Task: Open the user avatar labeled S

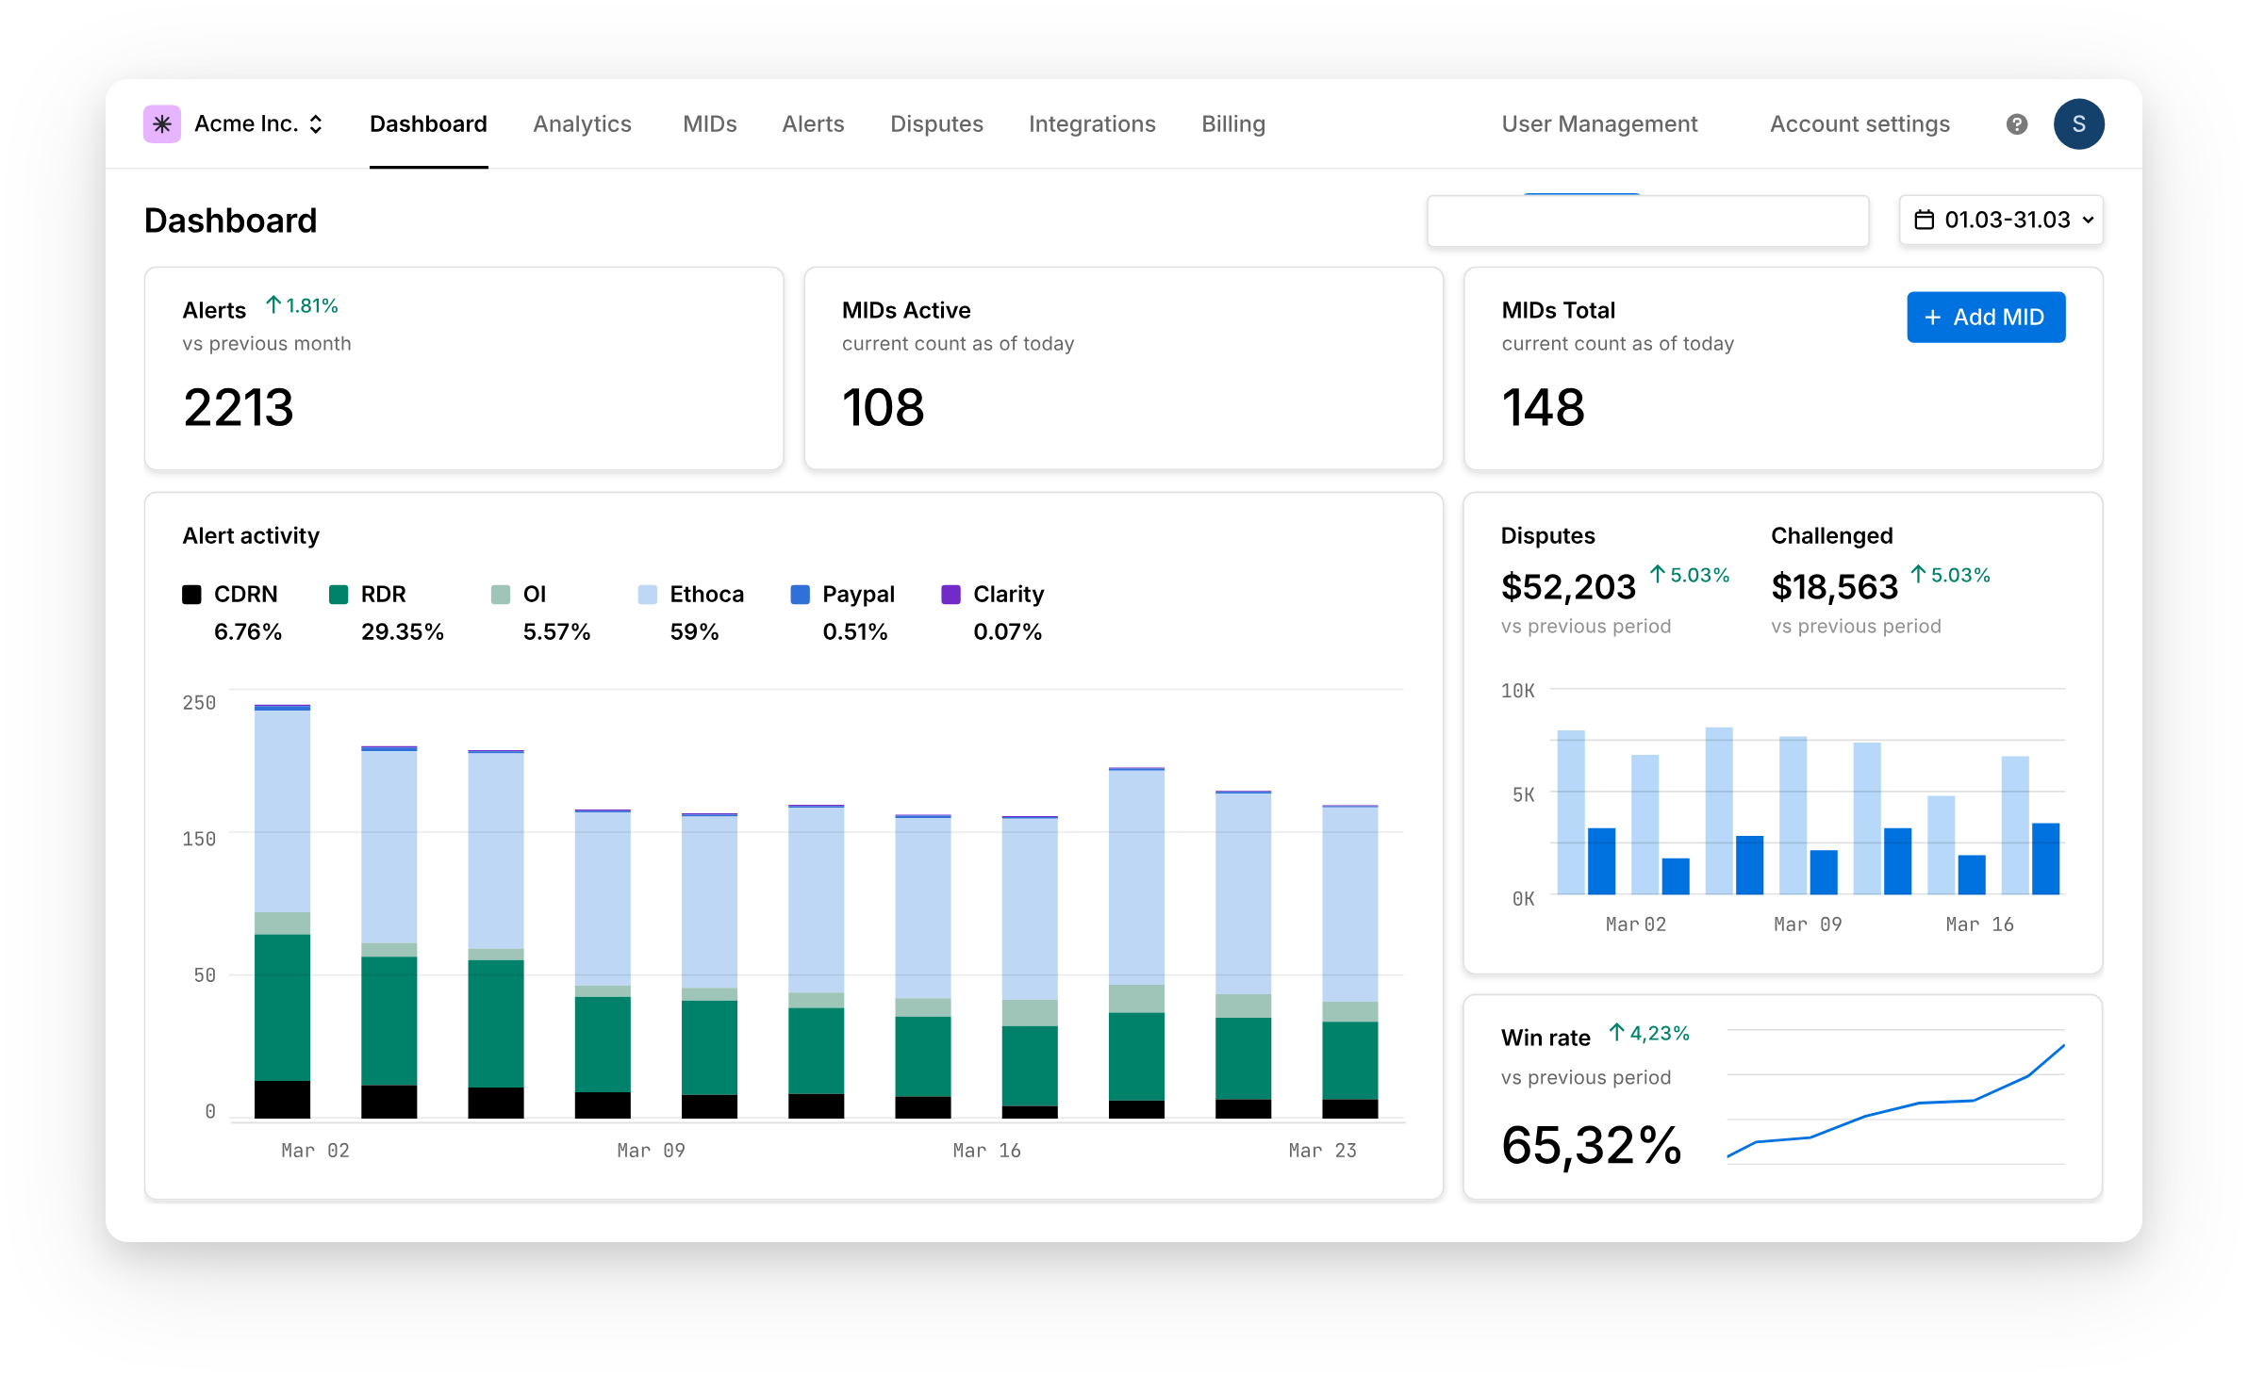Action: [2078, 124]
